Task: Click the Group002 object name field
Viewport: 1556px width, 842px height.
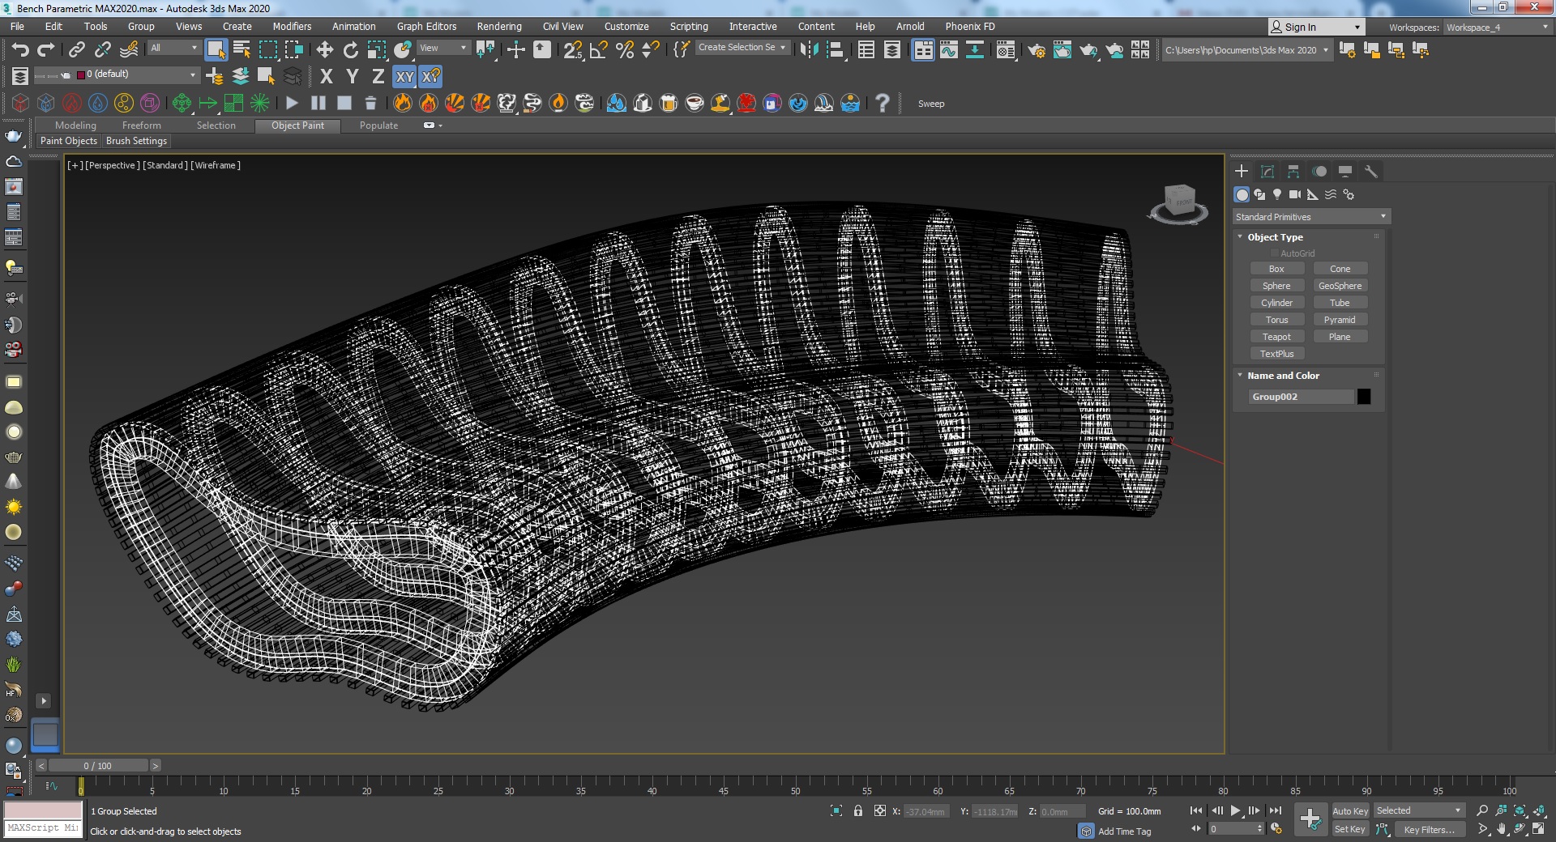Action: click(x=1300, y=397)
